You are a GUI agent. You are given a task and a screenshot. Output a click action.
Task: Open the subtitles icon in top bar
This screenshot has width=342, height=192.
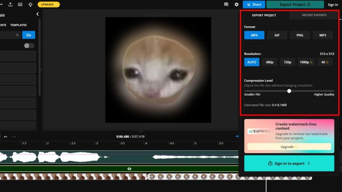(x=20, y=4)
